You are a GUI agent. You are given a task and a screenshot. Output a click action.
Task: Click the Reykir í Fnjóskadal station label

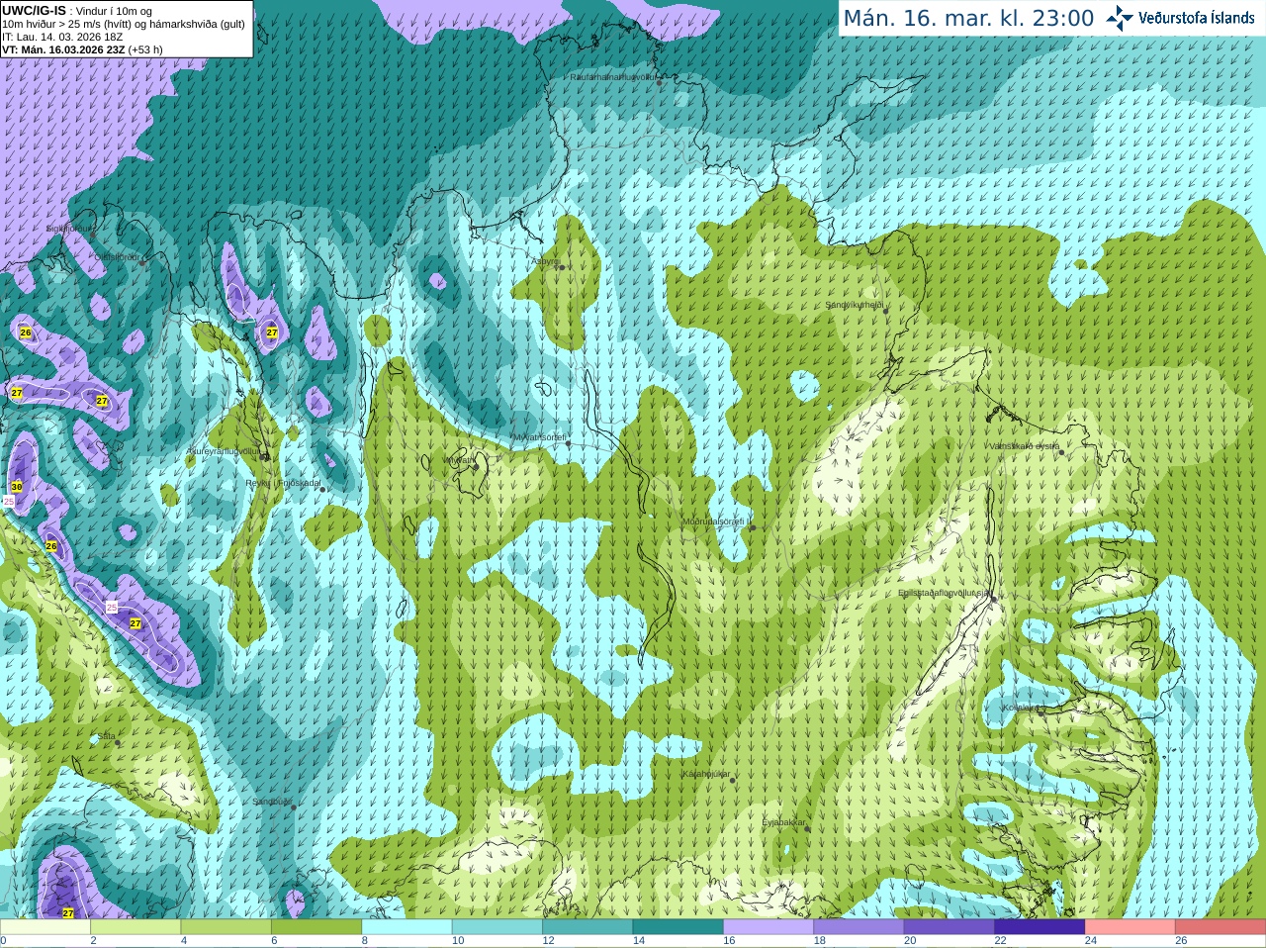(283, 483)
